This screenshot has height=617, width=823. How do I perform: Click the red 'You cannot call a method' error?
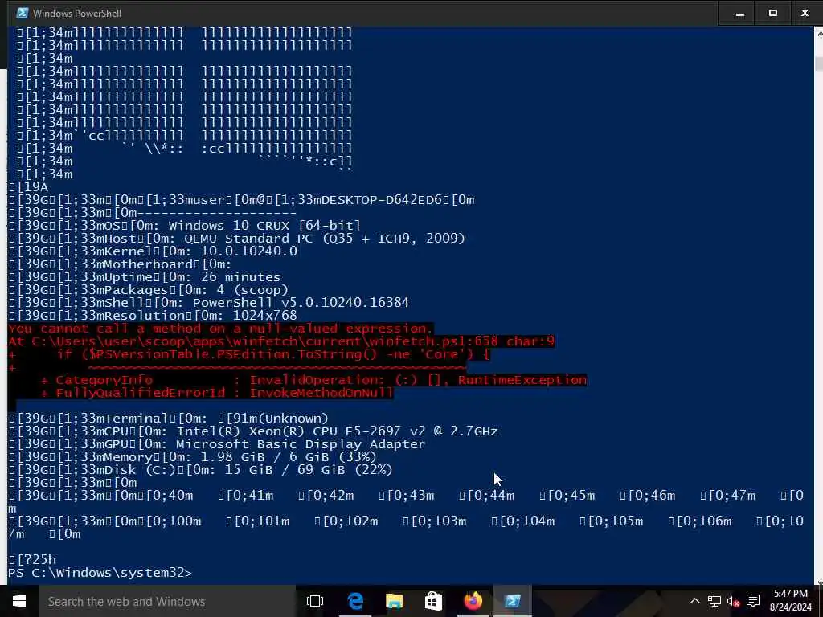pyautogui.click(x=220, y=329)
